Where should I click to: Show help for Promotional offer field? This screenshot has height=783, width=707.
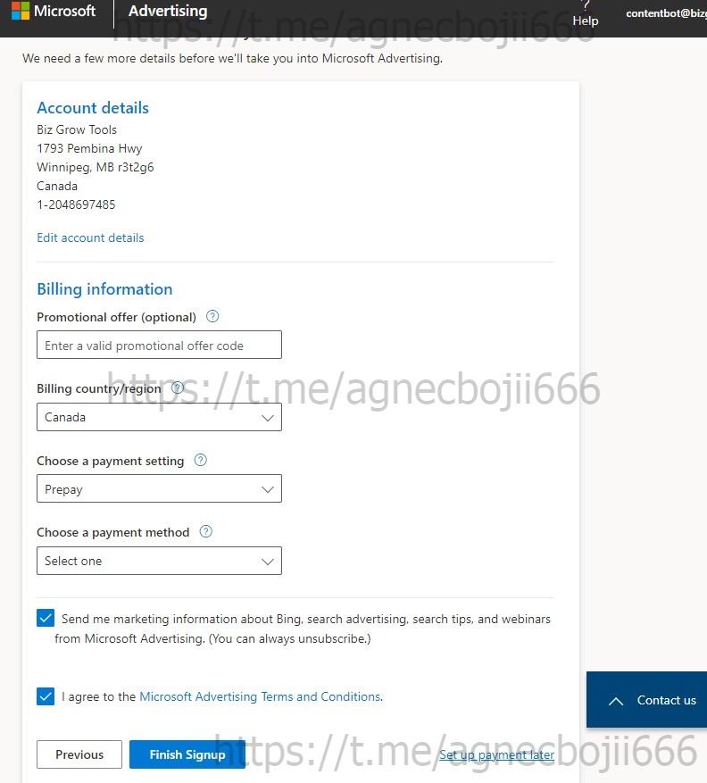[212, 316]
